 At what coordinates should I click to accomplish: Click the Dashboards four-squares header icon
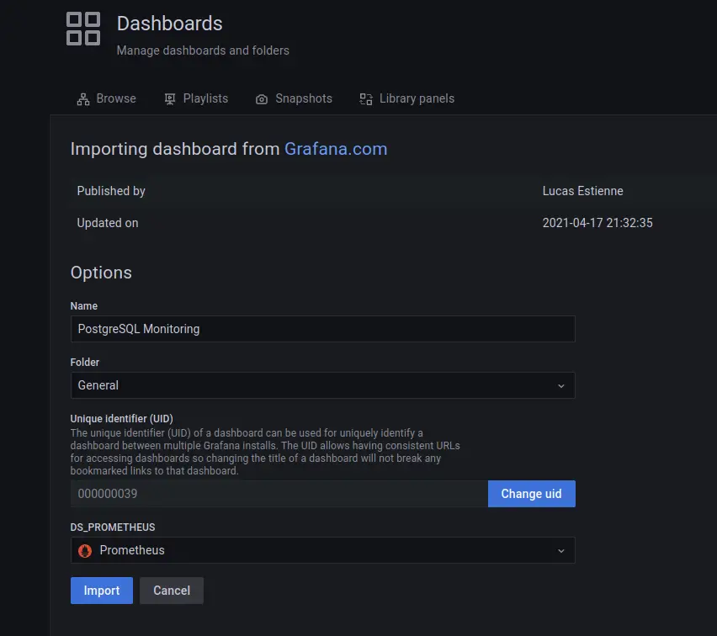point(83,29)
